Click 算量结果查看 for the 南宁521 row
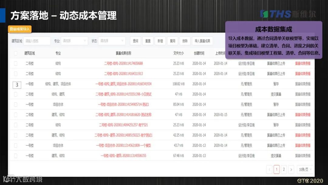Screen dimensions: 328x185 (x=303, y=125)
